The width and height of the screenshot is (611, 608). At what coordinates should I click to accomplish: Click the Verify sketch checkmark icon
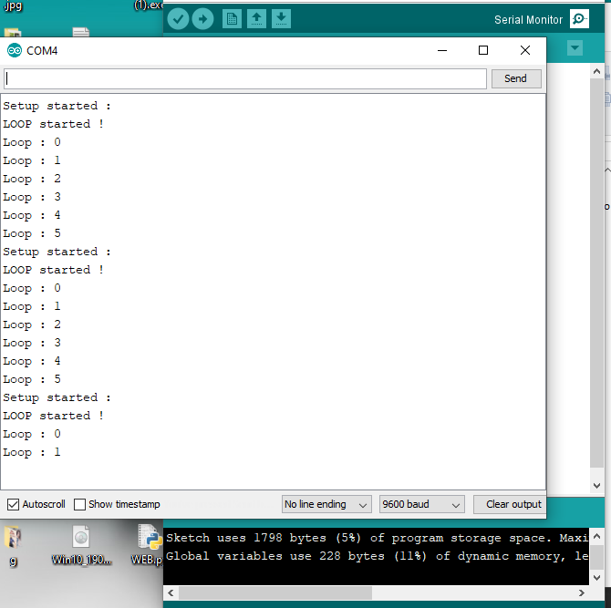[178, 18]
